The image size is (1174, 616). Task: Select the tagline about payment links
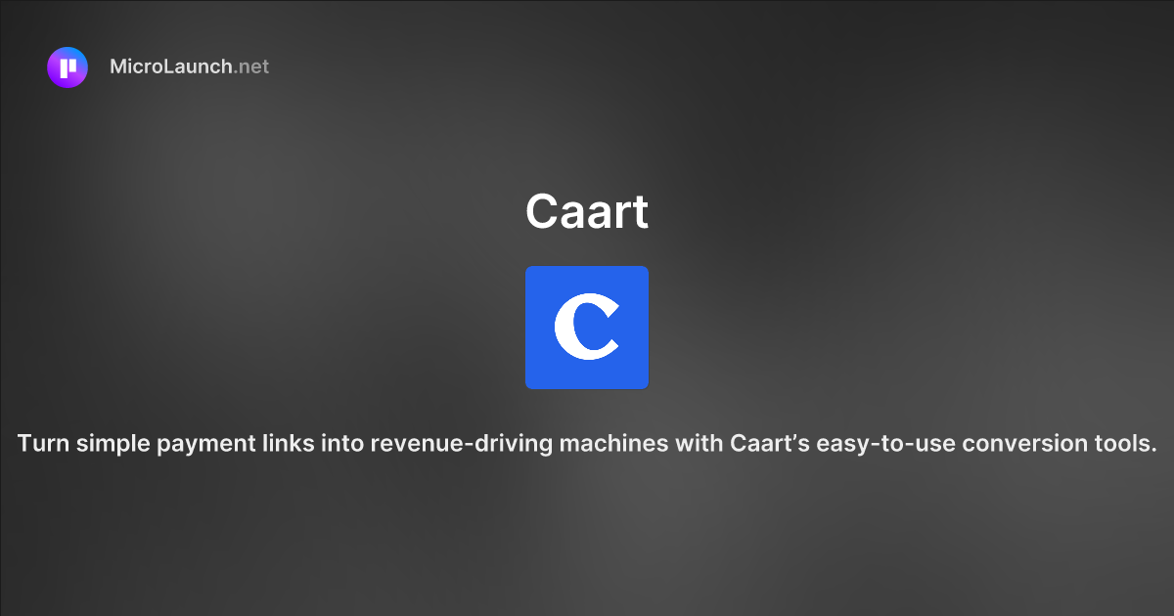(x=587, y=443)
